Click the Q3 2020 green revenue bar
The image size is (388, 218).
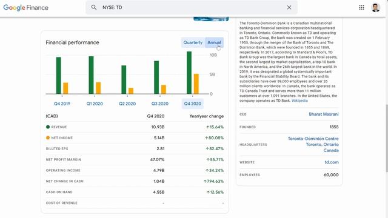click(156, 78)
